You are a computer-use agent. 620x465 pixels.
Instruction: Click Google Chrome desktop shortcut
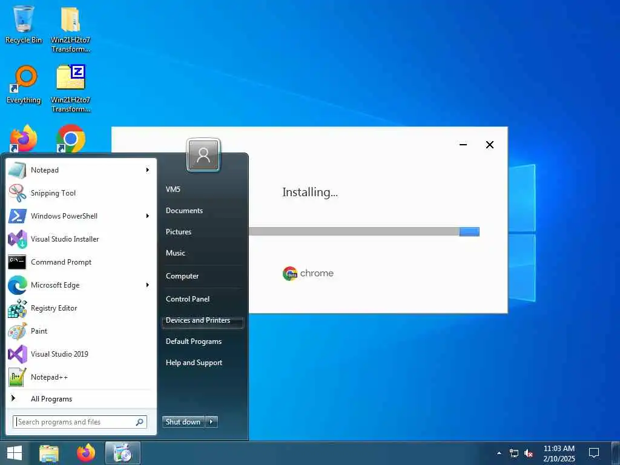71,139
